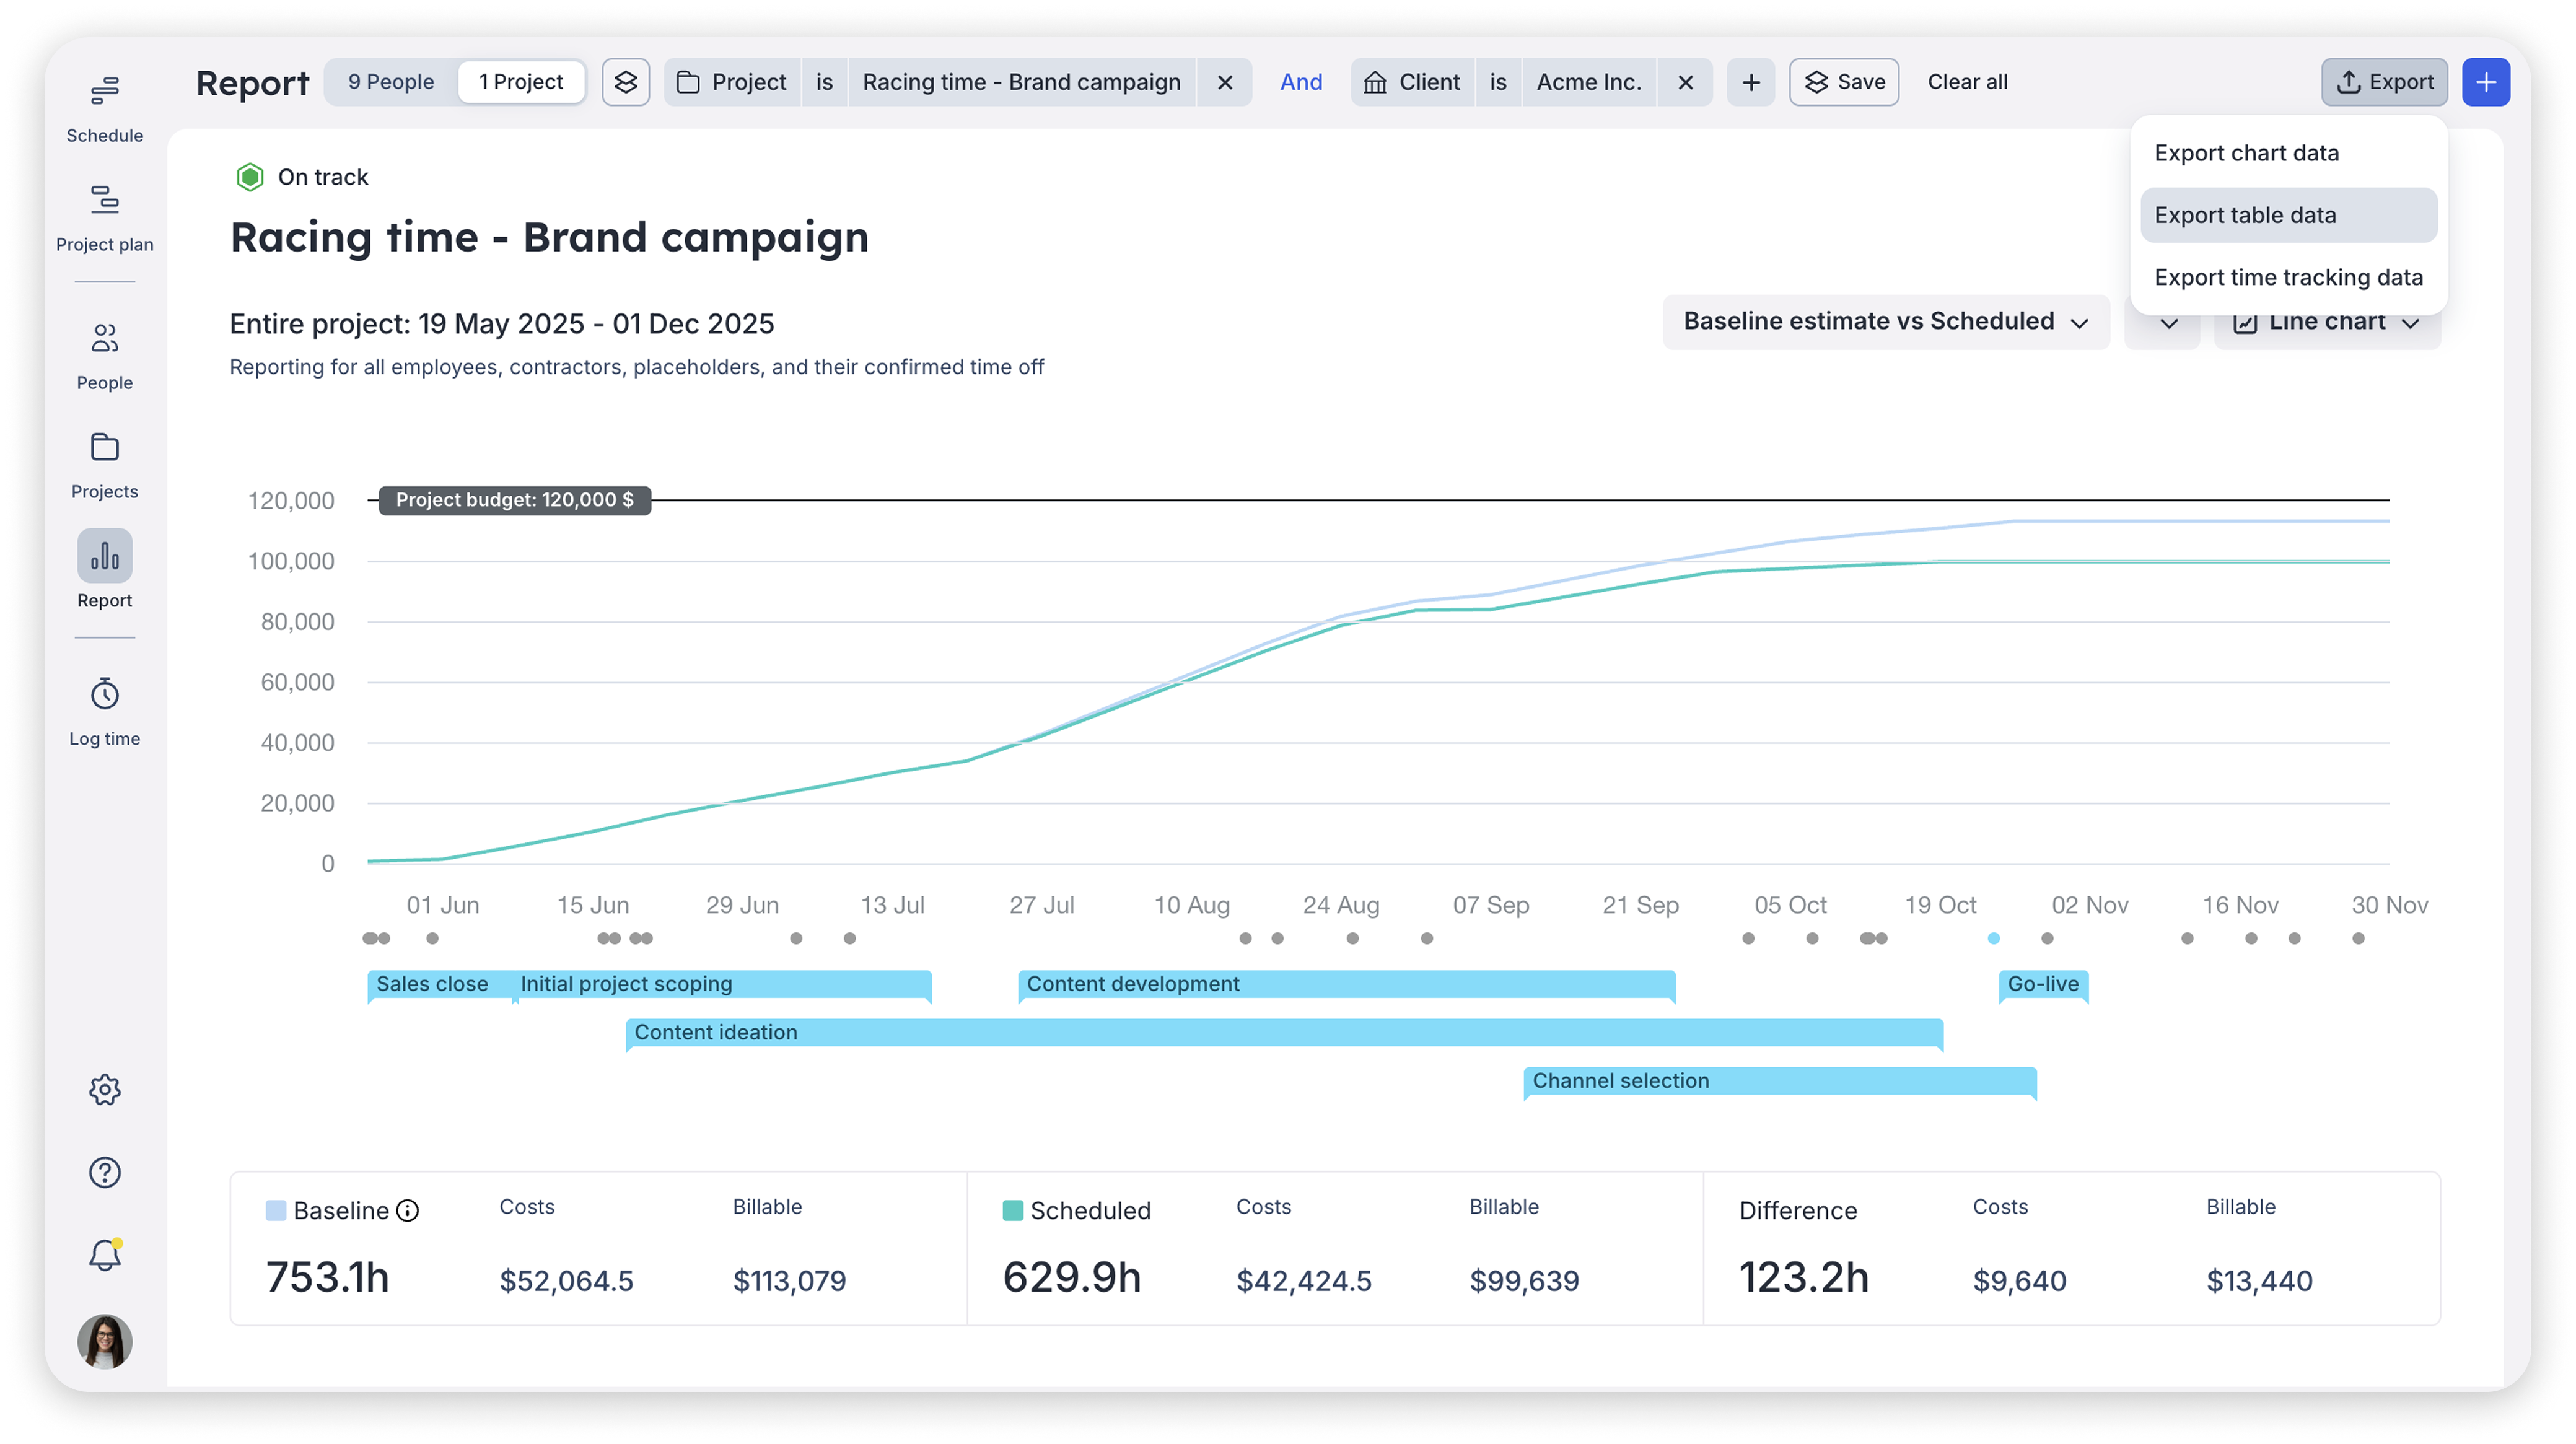Click the help question mark icon

(x=104, y=1172)
